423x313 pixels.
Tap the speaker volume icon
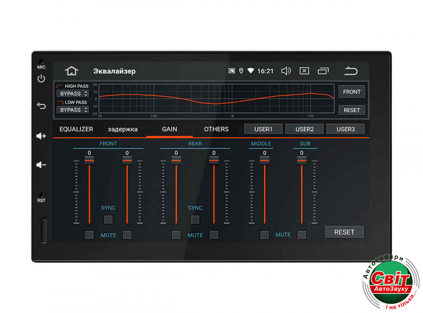tap(286, 71)
